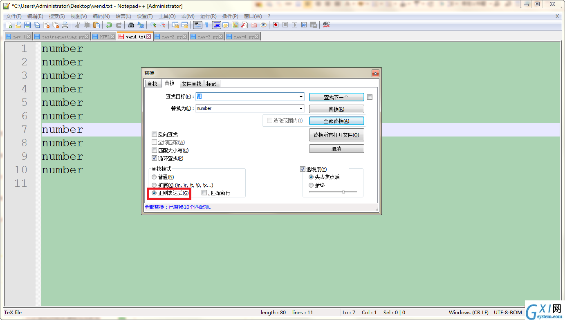Open the 设置(T) menu
565x320 pixels.
(x=145, y=16)
